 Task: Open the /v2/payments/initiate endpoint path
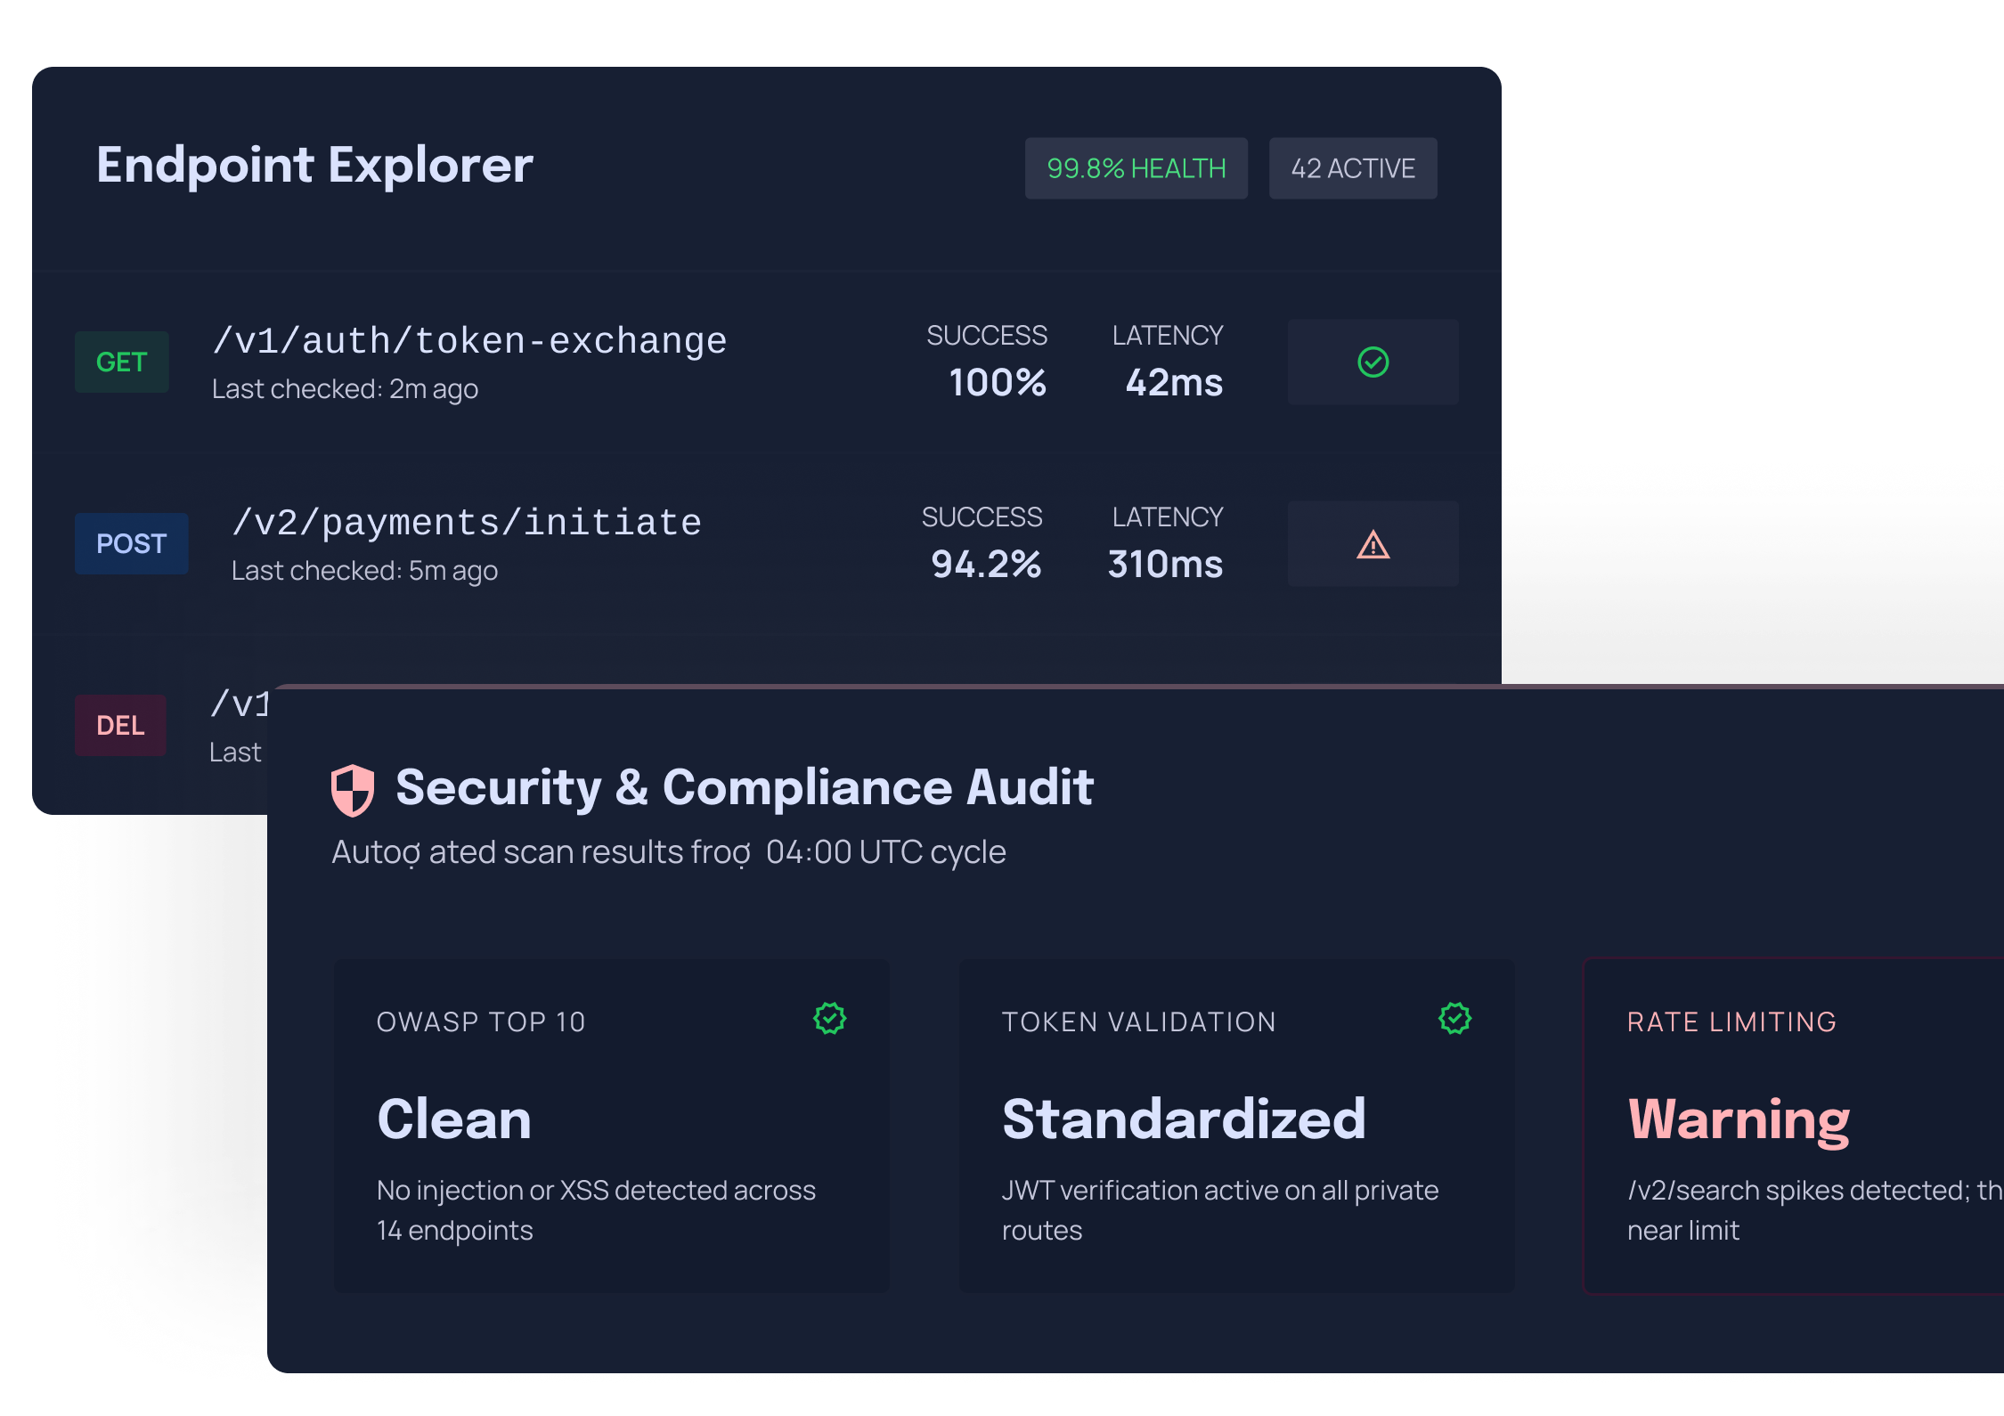coord(466,523)
